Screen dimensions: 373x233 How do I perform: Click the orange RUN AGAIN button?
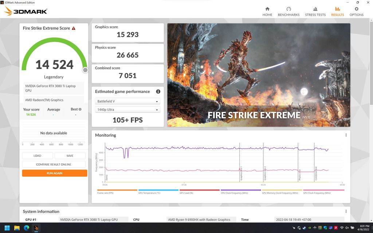tap(55, 173)
